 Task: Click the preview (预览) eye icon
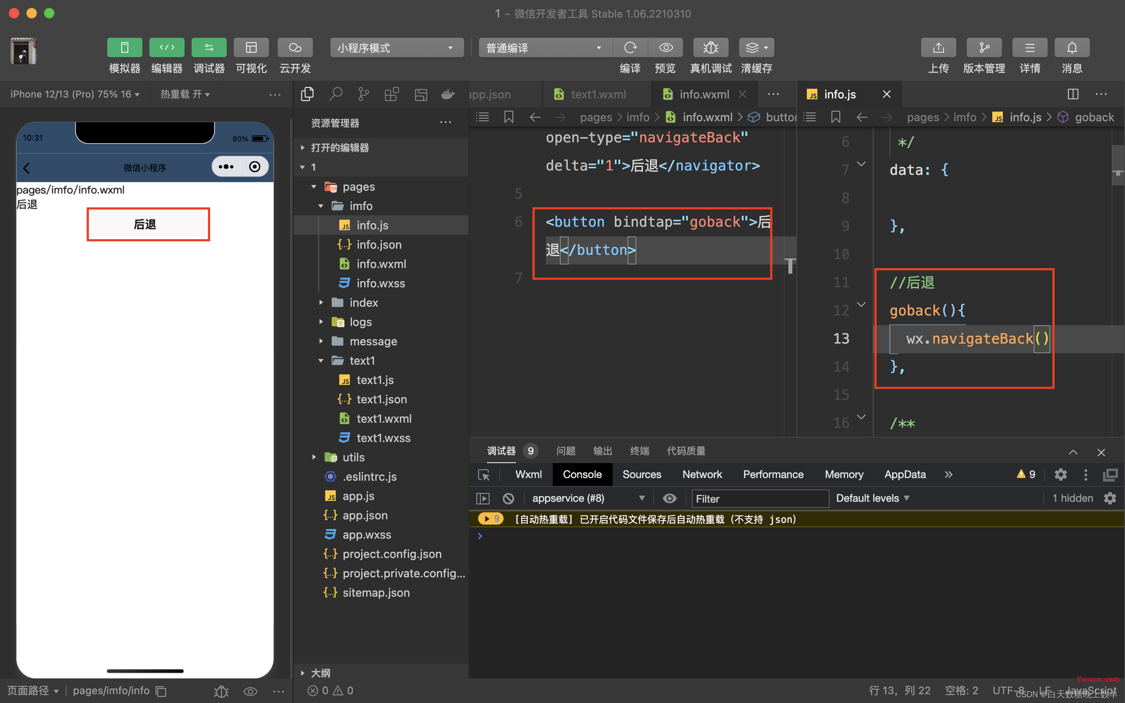[x=665, y=47]
